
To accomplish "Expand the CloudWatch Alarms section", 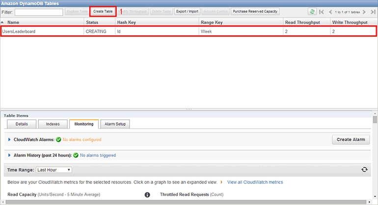I will tap(9, 139).
